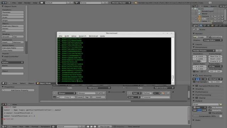Select the Render properties tab icon
The width and height of the screenshot is (227, 128).
pyautogui.click(x=201, y=26)
